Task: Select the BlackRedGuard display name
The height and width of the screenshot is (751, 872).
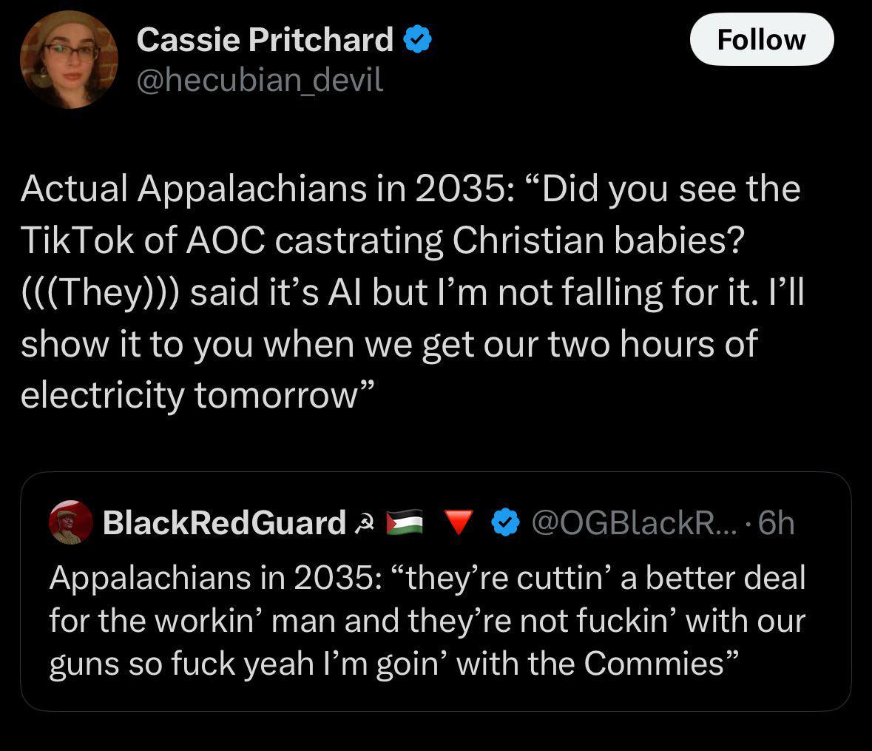Action: [224, 523]
